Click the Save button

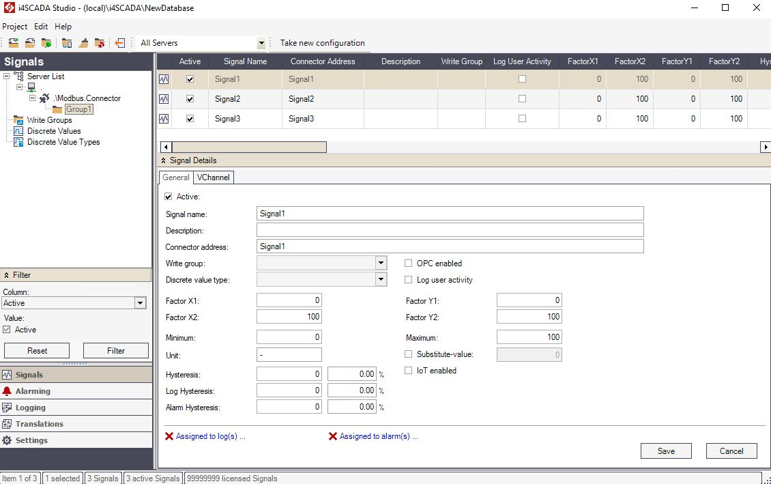(x=665, y=451)
